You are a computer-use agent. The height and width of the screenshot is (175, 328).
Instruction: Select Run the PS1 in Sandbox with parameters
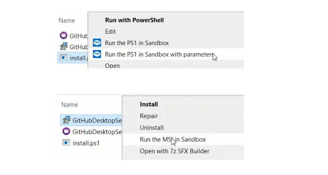click(159, 54)
